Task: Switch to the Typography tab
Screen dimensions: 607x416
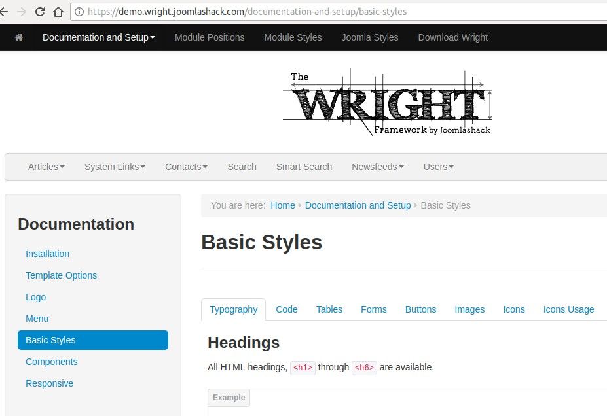Action: point(233,309)
